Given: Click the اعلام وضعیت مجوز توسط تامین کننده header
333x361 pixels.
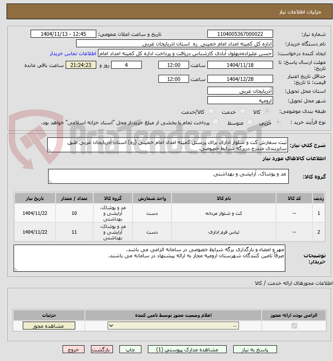Looking at the screenshot, I should [x=173, y=315].
